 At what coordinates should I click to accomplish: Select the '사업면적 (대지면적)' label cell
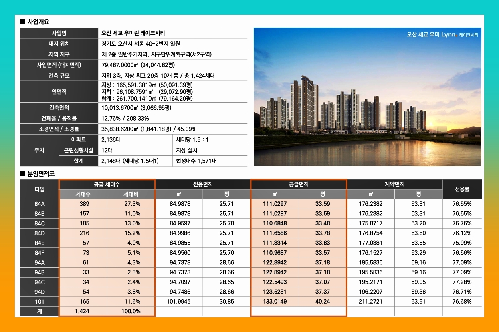(59, 65)
